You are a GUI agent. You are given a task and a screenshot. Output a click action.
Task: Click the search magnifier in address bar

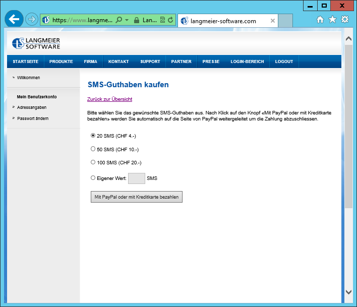pyautogui.click(x=118, y=20)
